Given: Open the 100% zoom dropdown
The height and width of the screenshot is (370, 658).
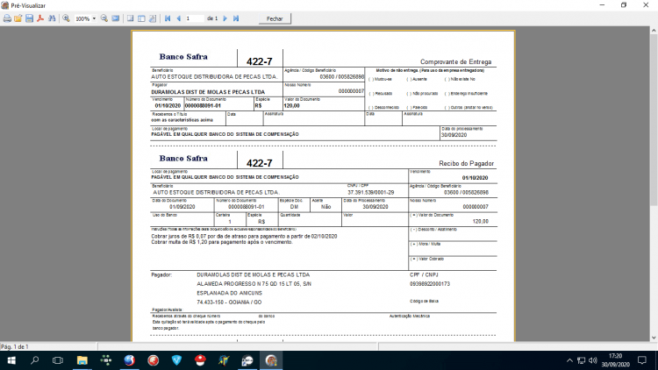Looking at the screenshot, I should [x=94, y=18].
